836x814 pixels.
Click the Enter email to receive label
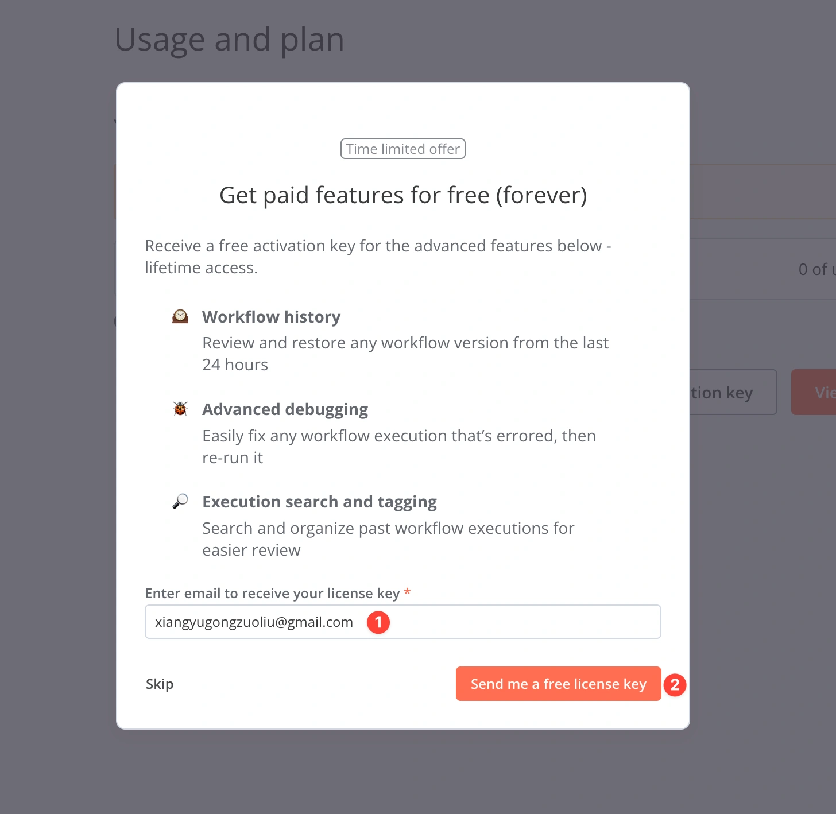[272, 593]
